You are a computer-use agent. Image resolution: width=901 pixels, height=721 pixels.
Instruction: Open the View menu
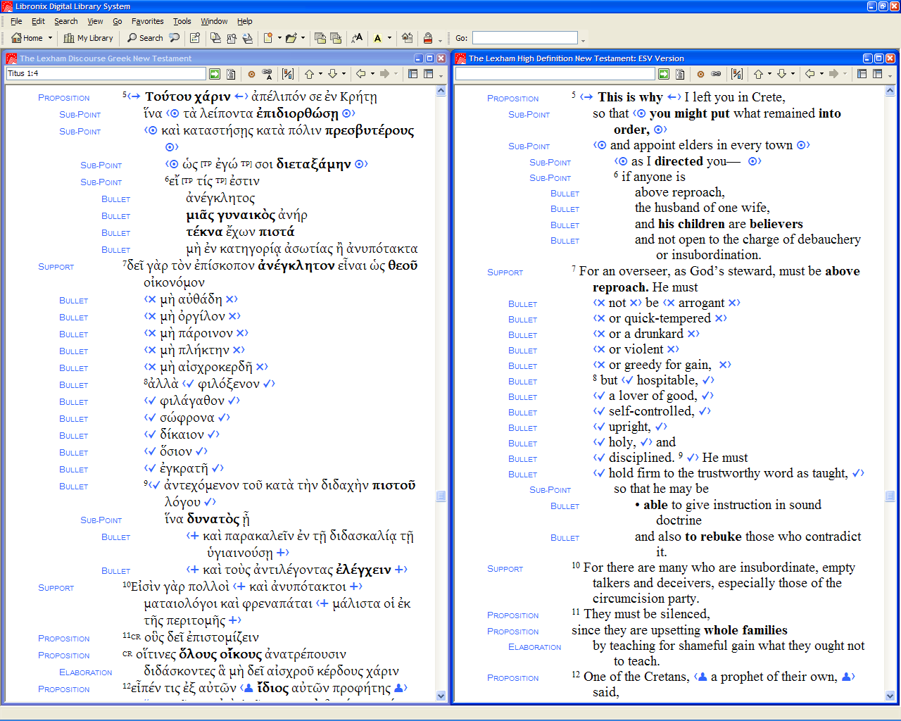95,21
